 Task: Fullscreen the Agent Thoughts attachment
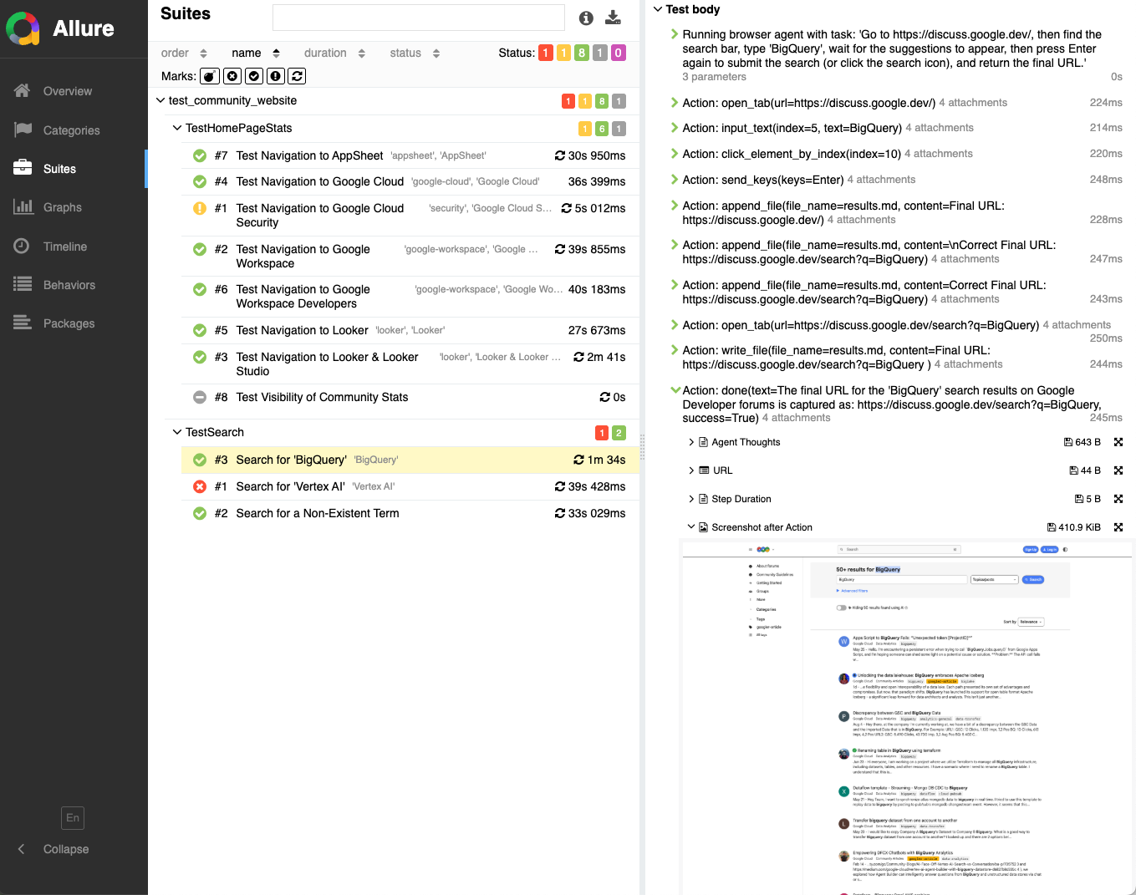(1118, 442)
